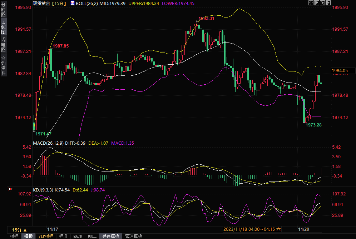Open 合约资料 in the left sidebar
Image resolution: width=356 pixels, height=239 pixels.
(4, 66)
